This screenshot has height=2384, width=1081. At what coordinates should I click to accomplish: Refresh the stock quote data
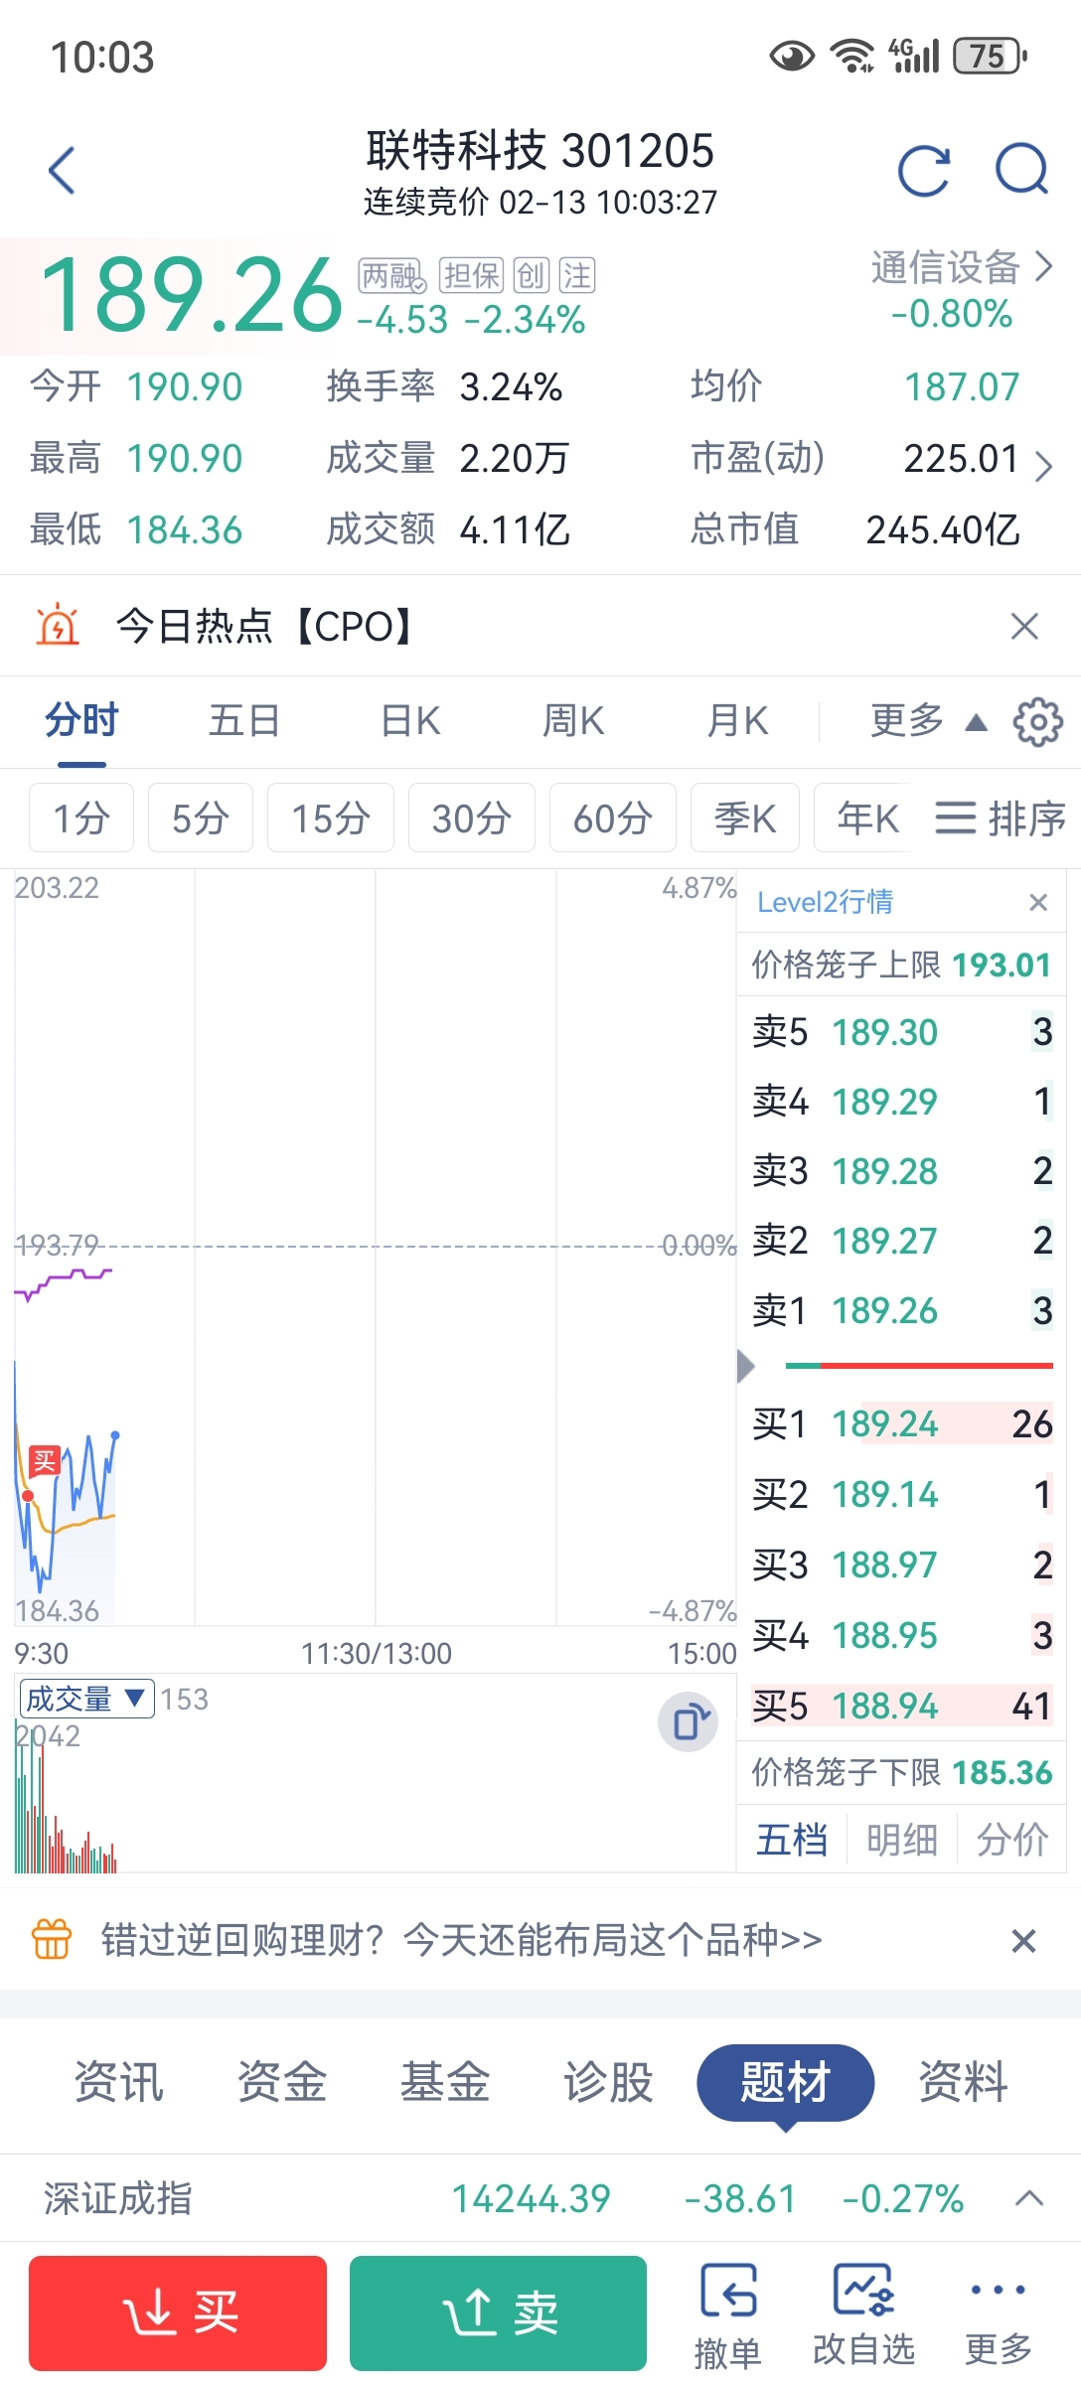tap(923, 171)
